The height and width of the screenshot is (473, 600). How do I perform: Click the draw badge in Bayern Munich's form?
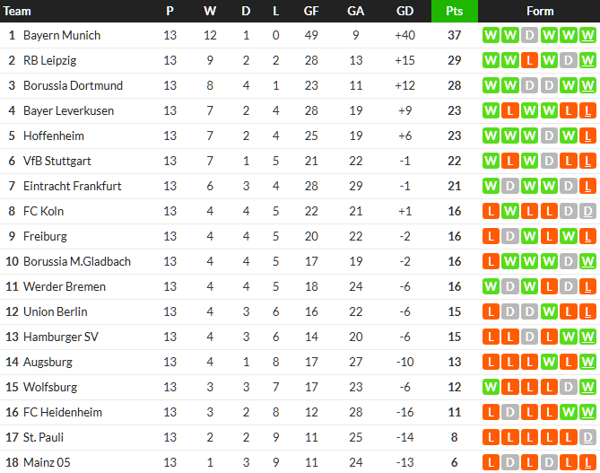(529, 36)
